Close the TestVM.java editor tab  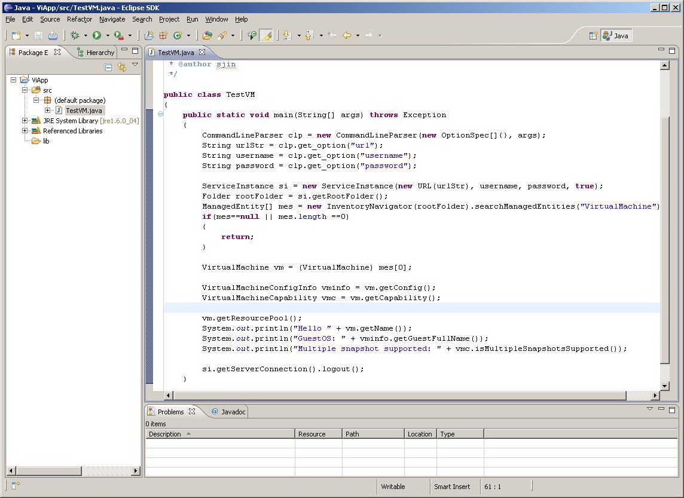[x=202, y=52]
